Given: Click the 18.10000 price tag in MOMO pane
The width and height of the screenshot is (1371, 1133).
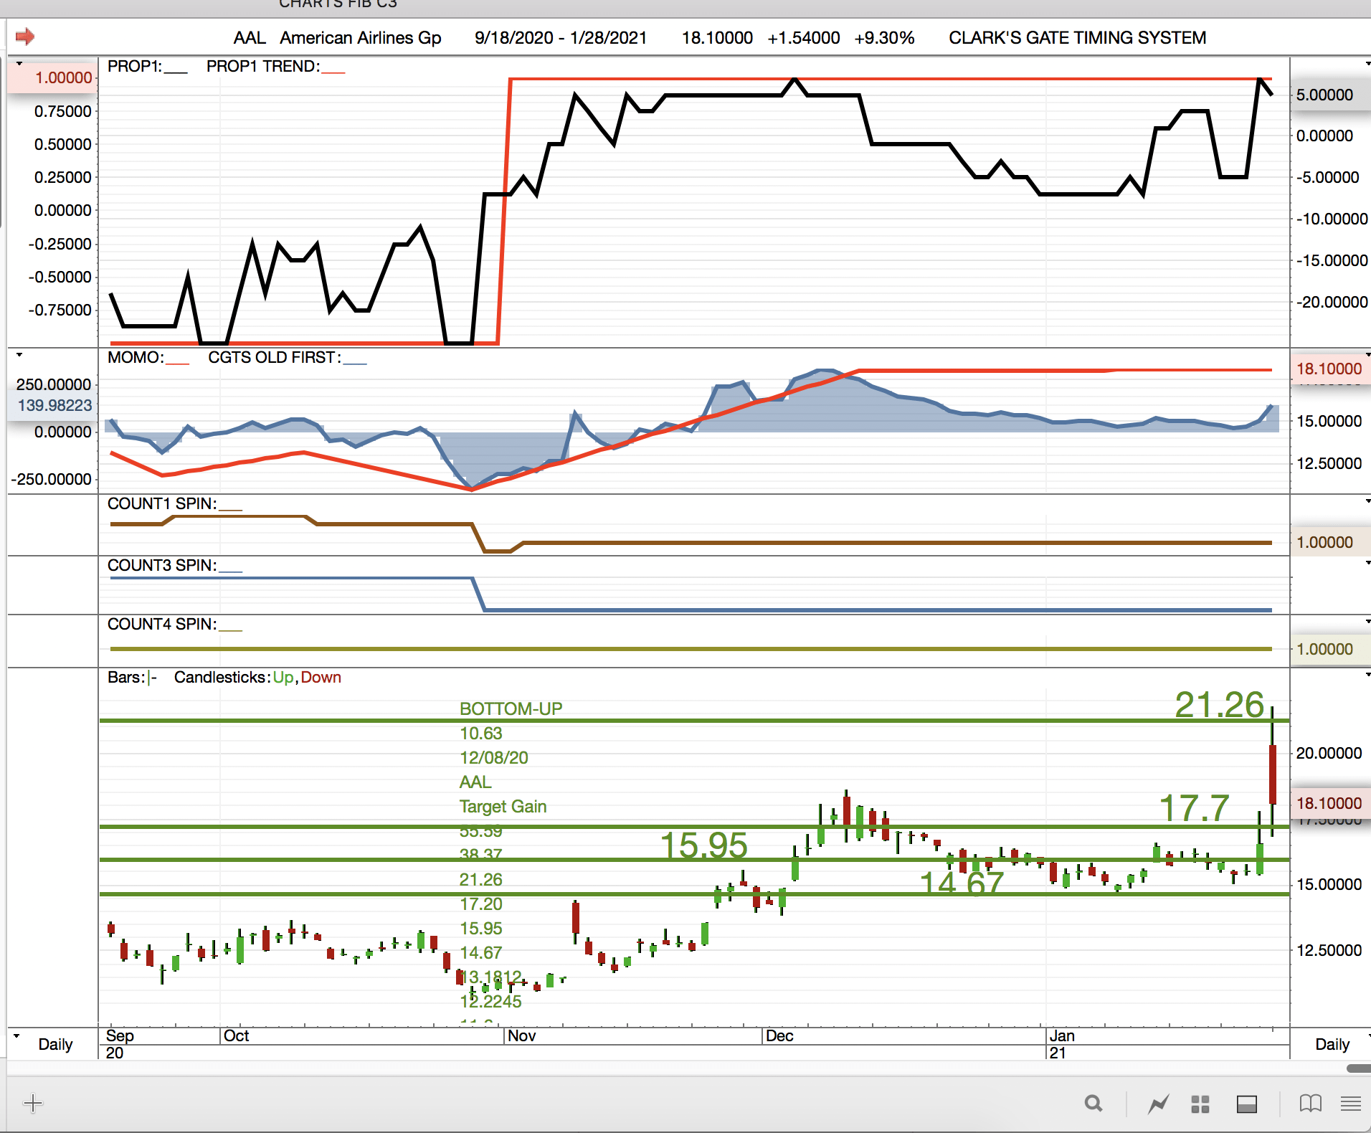Looking at the screenshot, I should [x=1329, y=369].
